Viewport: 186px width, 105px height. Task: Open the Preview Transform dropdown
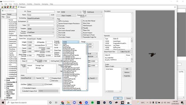tap(40, 32)
